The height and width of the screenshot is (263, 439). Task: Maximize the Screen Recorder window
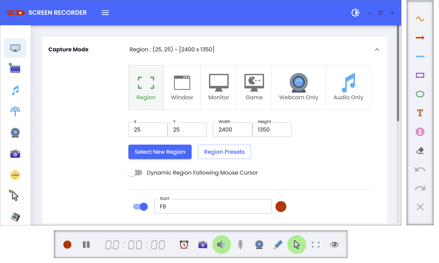point(381,13)
